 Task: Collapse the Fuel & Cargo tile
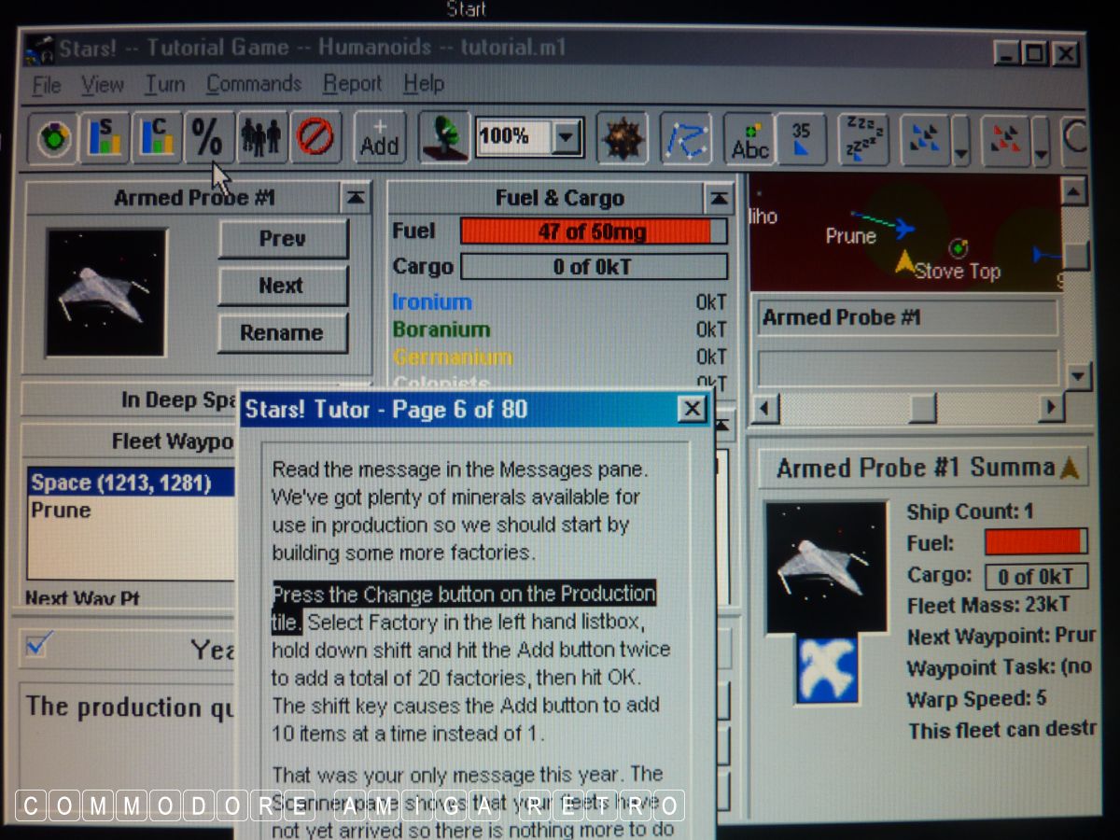click(719, 198)
